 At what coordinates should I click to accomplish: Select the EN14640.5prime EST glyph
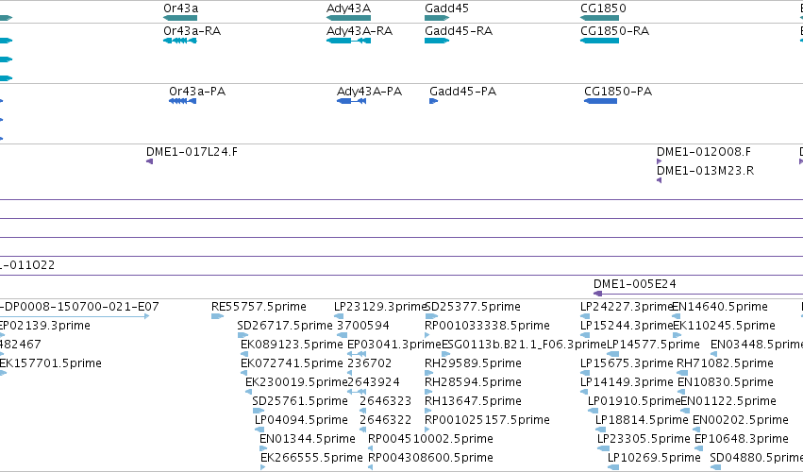click(x=676, y=316)
